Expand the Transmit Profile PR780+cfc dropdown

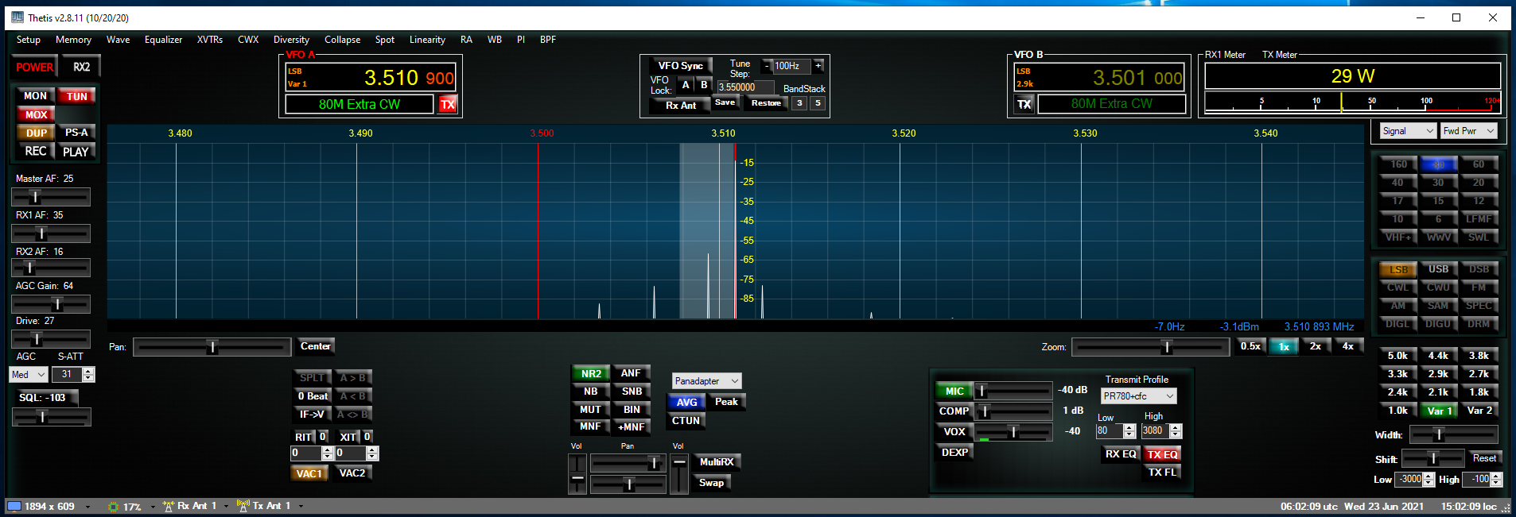click(x=1138, y=396)
